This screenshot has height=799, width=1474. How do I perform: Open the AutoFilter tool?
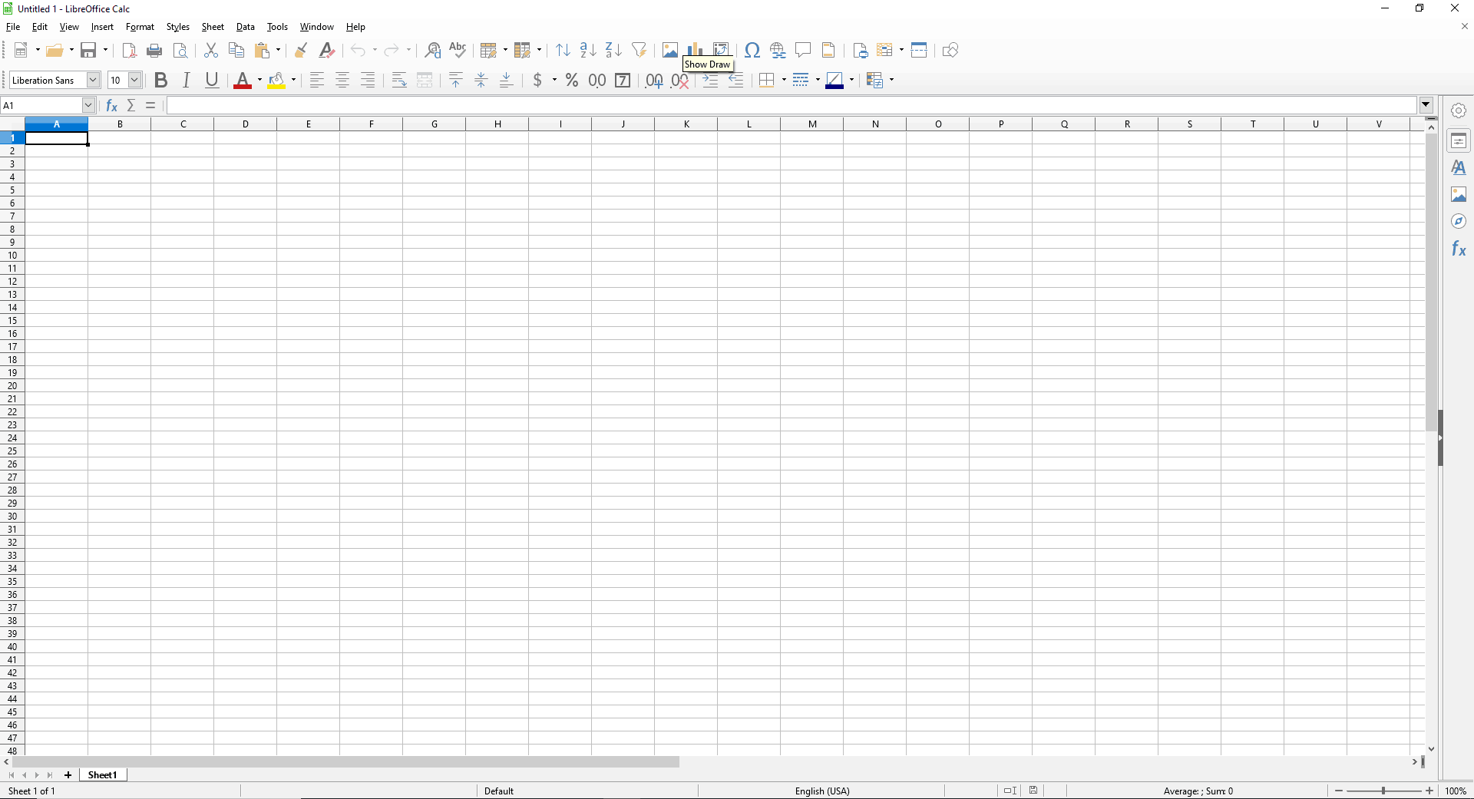pos(639,51)
